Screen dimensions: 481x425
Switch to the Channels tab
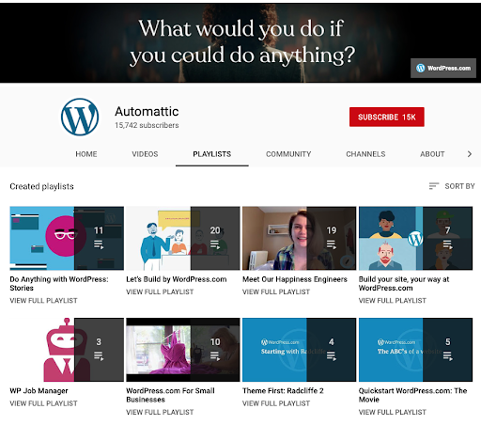coord(365,154)
